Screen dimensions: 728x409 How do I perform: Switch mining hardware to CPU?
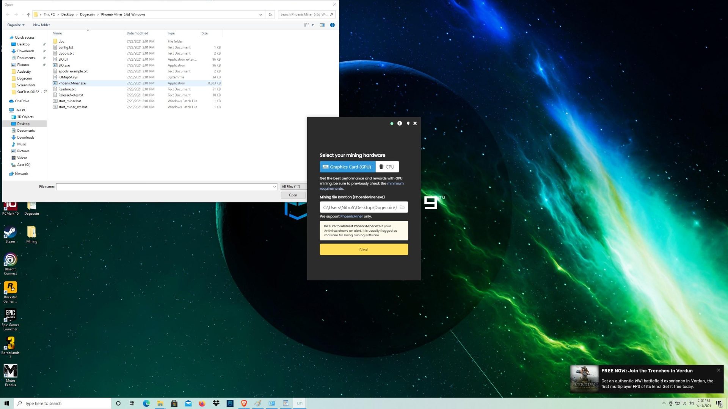pos(387,167)
